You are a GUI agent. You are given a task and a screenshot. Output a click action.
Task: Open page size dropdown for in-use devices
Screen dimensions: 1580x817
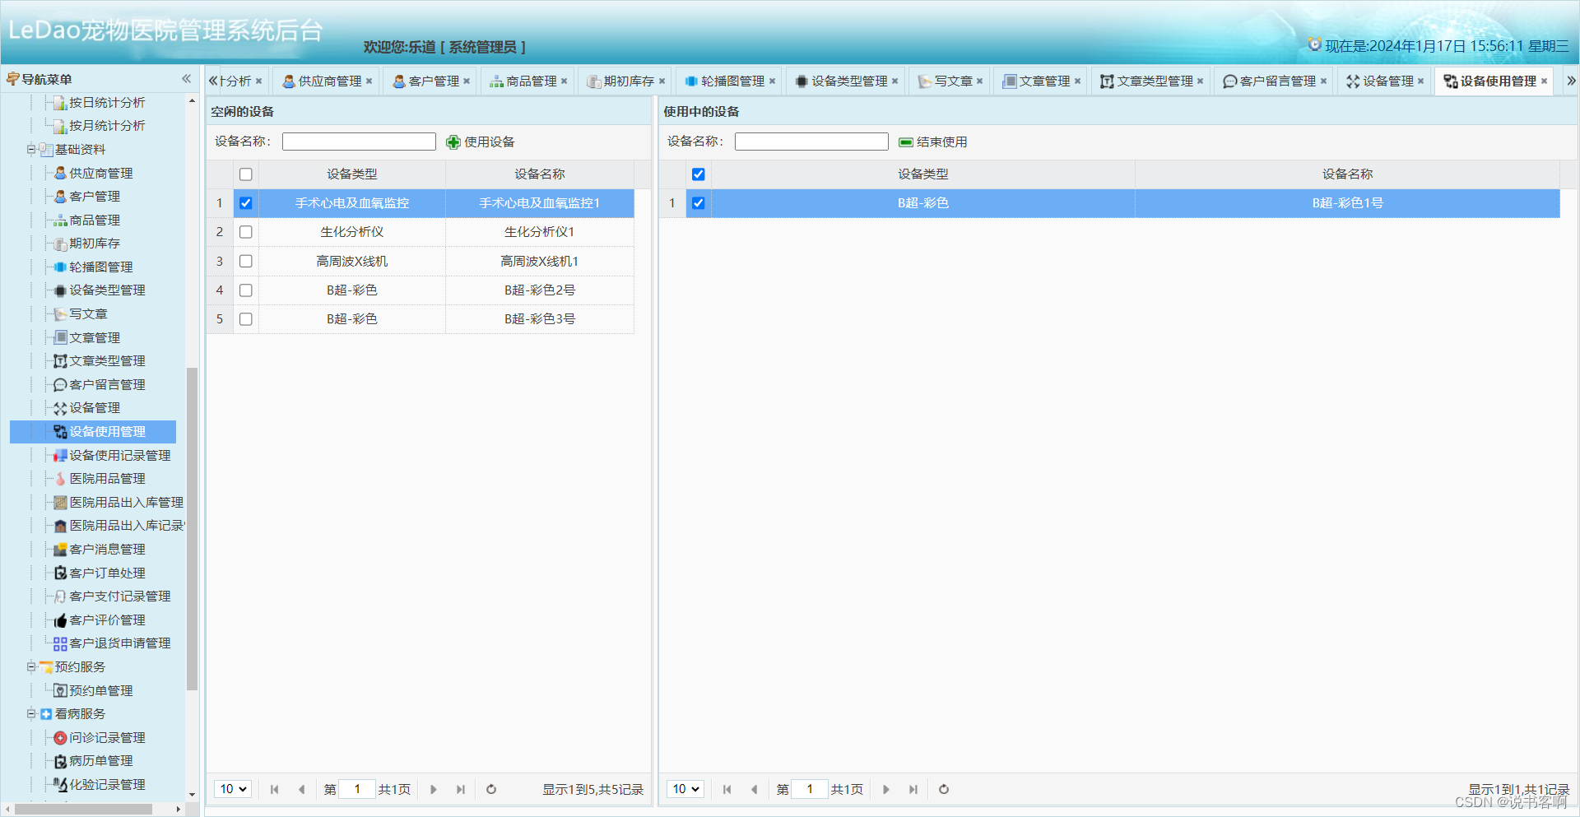(685, 789)
